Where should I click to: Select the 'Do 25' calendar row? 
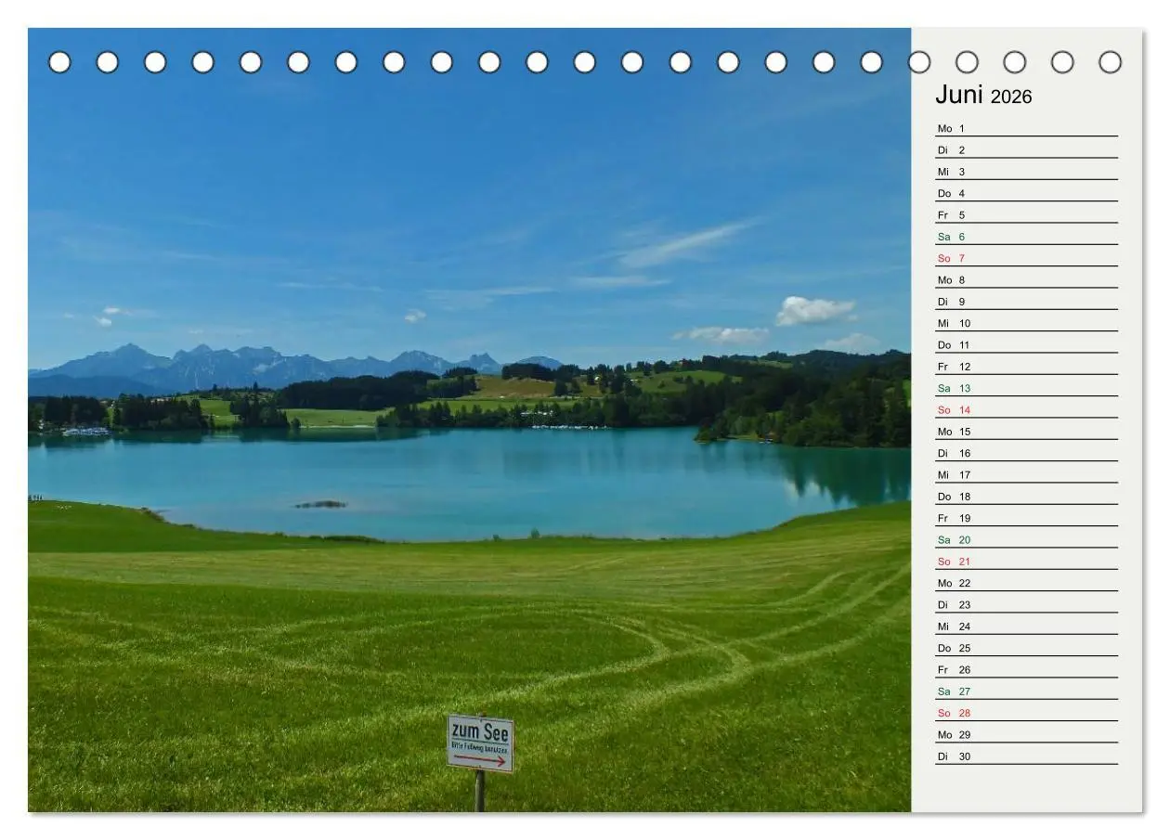click(1026, 648)
